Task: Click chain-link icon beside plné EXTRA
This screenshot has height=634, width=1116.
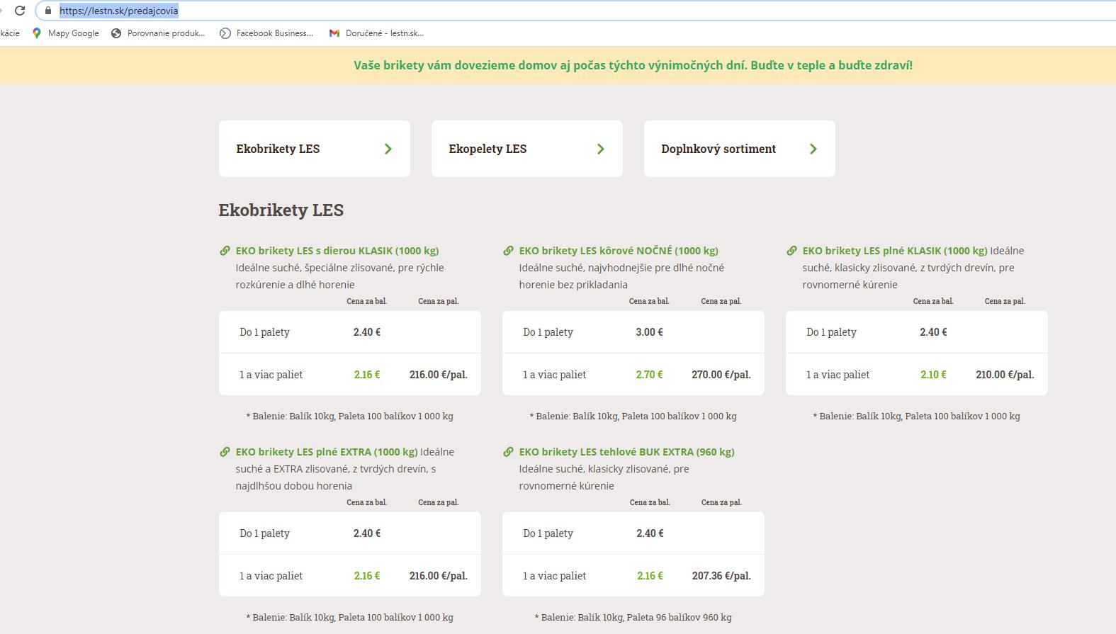Action: (225, 452)
